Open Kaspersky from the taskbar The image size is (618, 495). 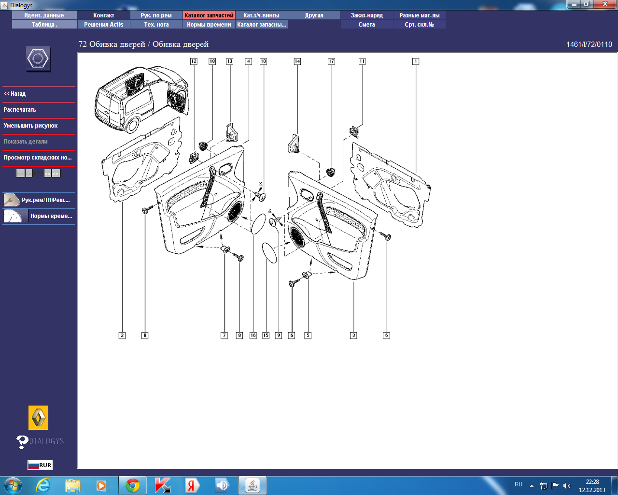[163, 485]
